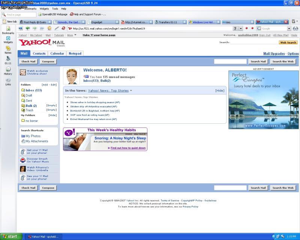Click the Wand password icon
Image resolution: width=300 pixels, height=240 pixels.
point(57,28)
